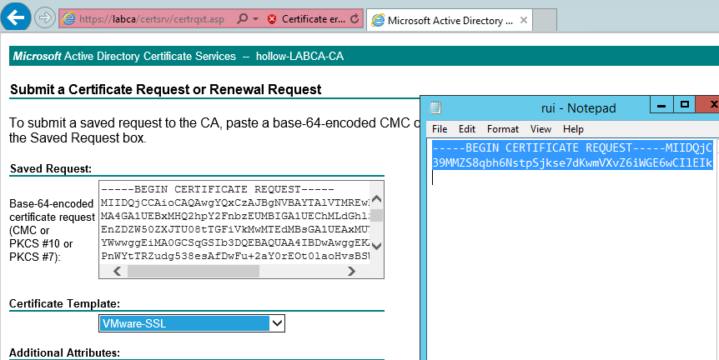Click the refresh icon in address bar

click(355, 18)
